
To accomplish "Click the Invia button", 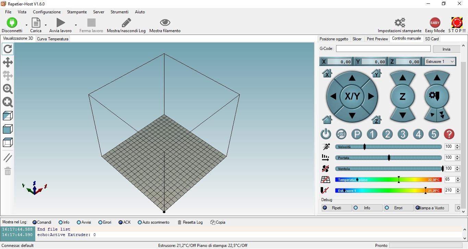I will pyautogui.click(x=446, y=49).
